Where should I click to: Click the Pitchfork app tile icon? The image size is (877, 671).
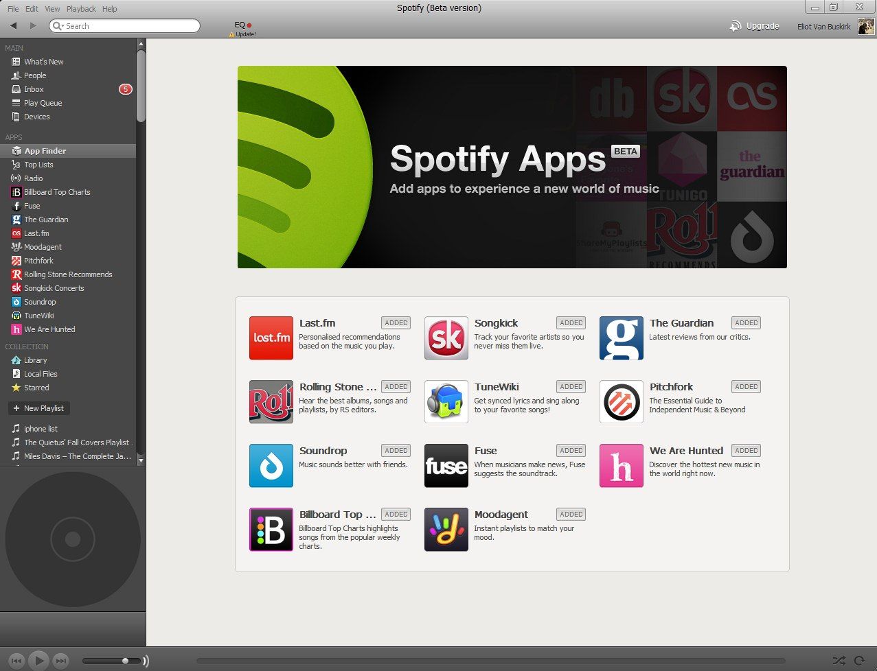click(622, 402)
